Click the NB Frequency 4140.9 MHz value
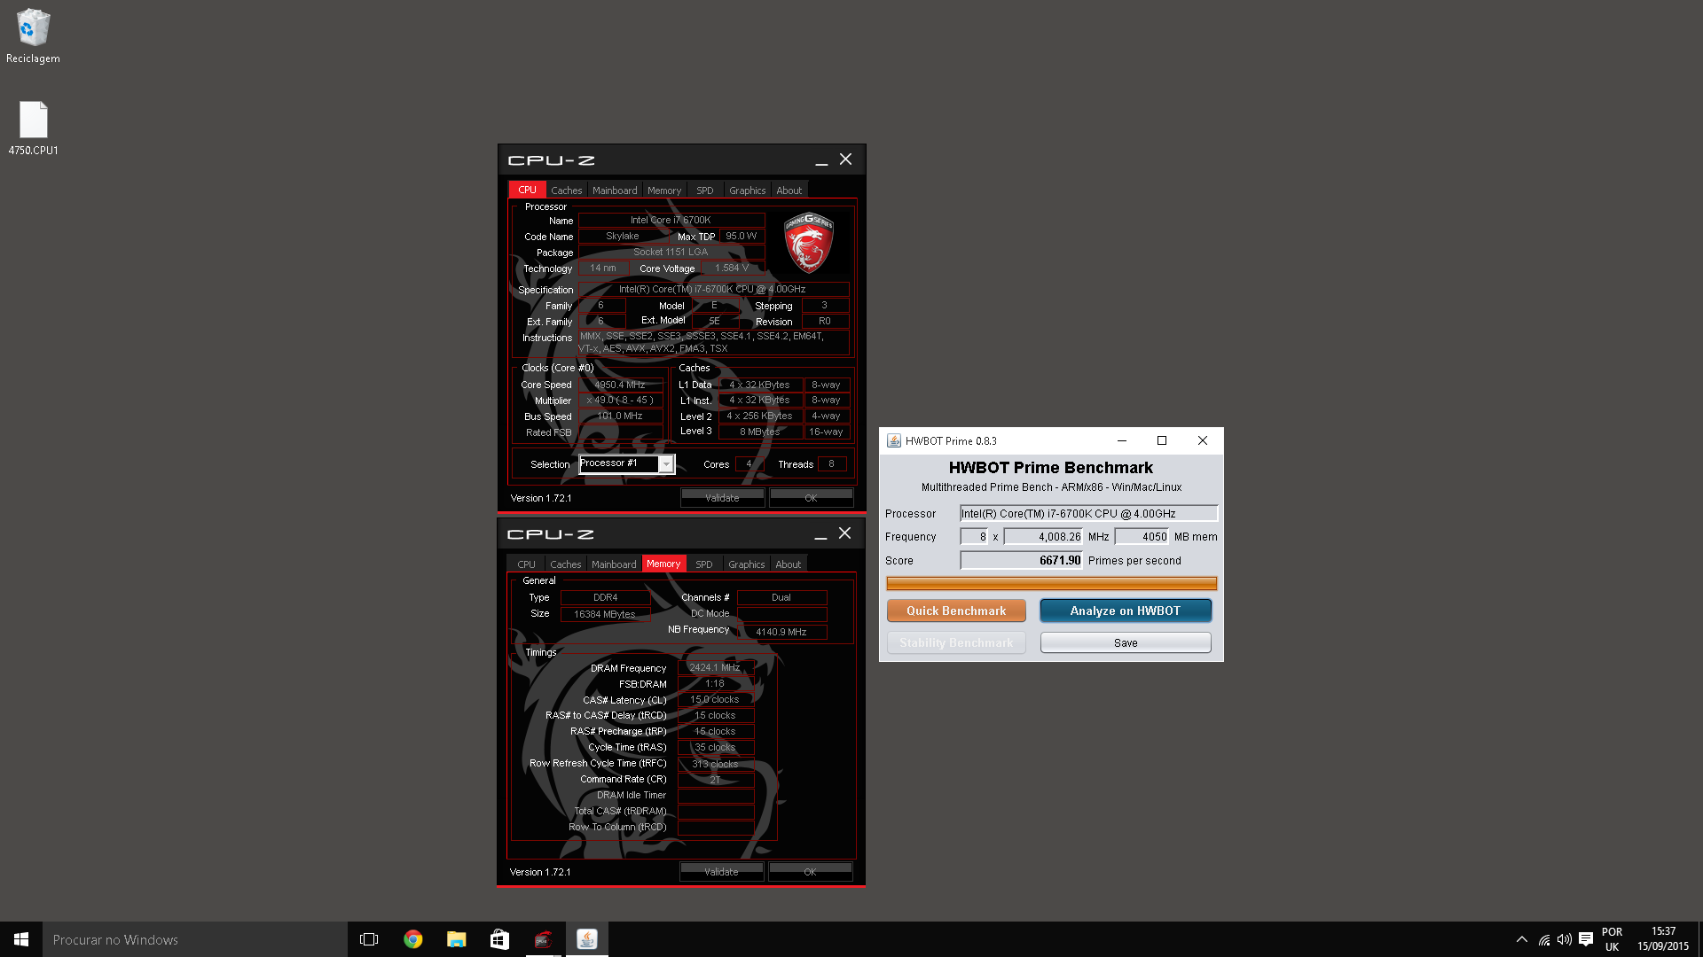This screenshot has height=957, width=1703. point(781,632)
